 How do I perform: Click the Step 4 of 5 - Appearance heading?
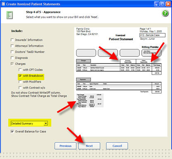coord(43,12)
